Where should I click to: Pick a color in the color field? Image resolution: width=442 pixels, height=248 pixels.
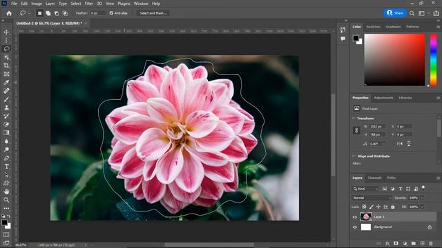(394, 60)
